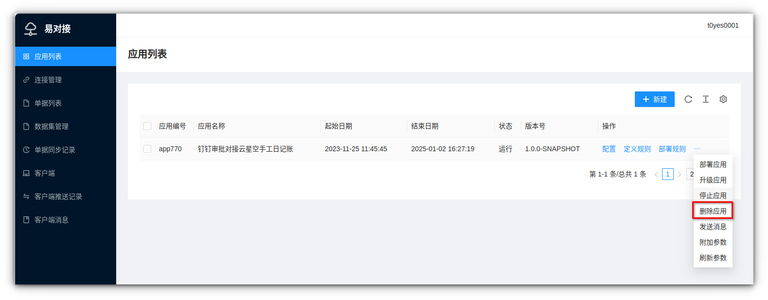Click the next page arrow
The image size is (768, 300).
coord(680,174)
